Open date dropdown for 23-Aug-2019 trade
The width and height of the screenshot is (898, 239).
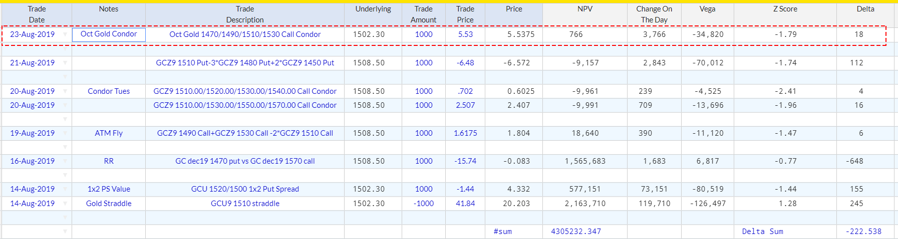(65, 34)
